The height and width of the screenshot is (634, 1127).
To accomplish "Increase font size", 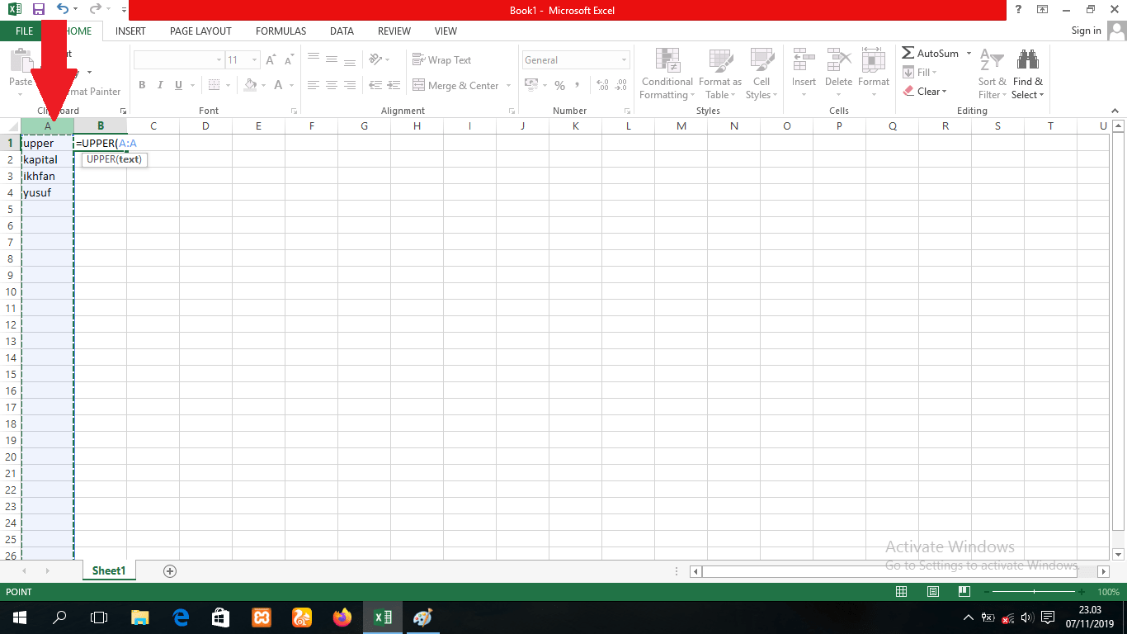I will point(271,60).
